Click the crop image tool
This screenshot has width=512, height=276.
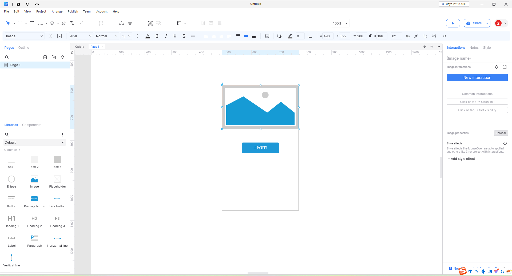(425, 36)
